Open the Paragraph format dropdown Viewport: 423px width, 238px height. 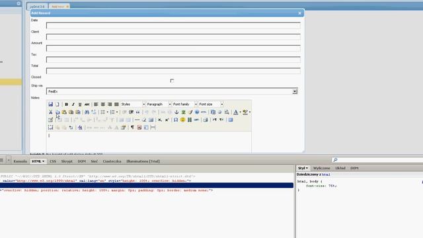(x=159, y=104)
